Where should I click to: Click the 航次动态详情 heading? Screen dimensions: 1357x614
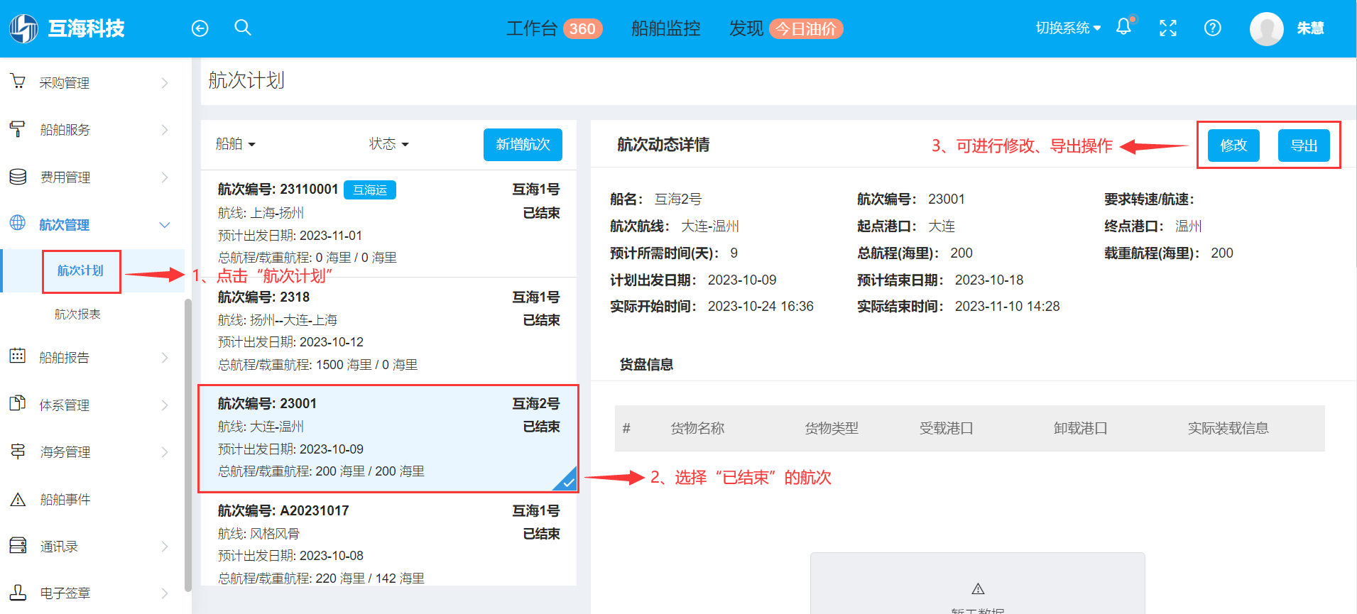click(663, 145)
